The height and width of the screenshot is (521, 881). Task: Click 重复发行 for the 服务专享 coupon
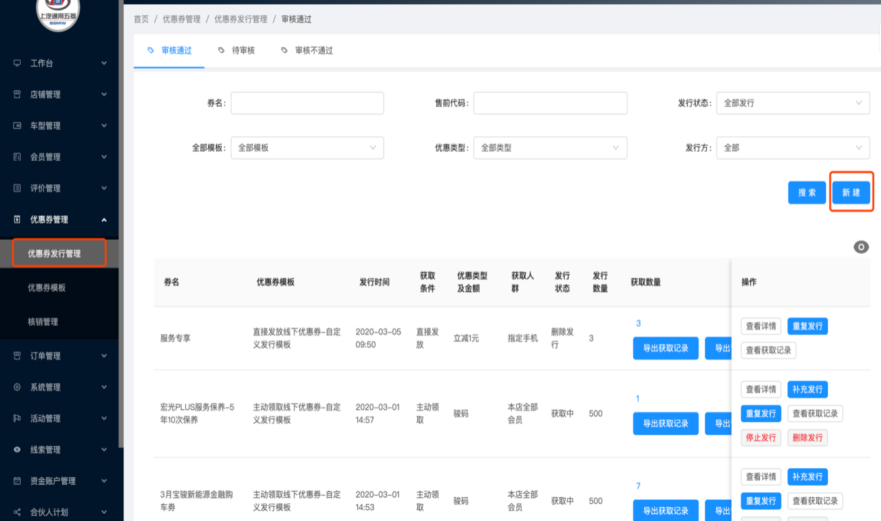pyautogui.click(x=807, y=326)
